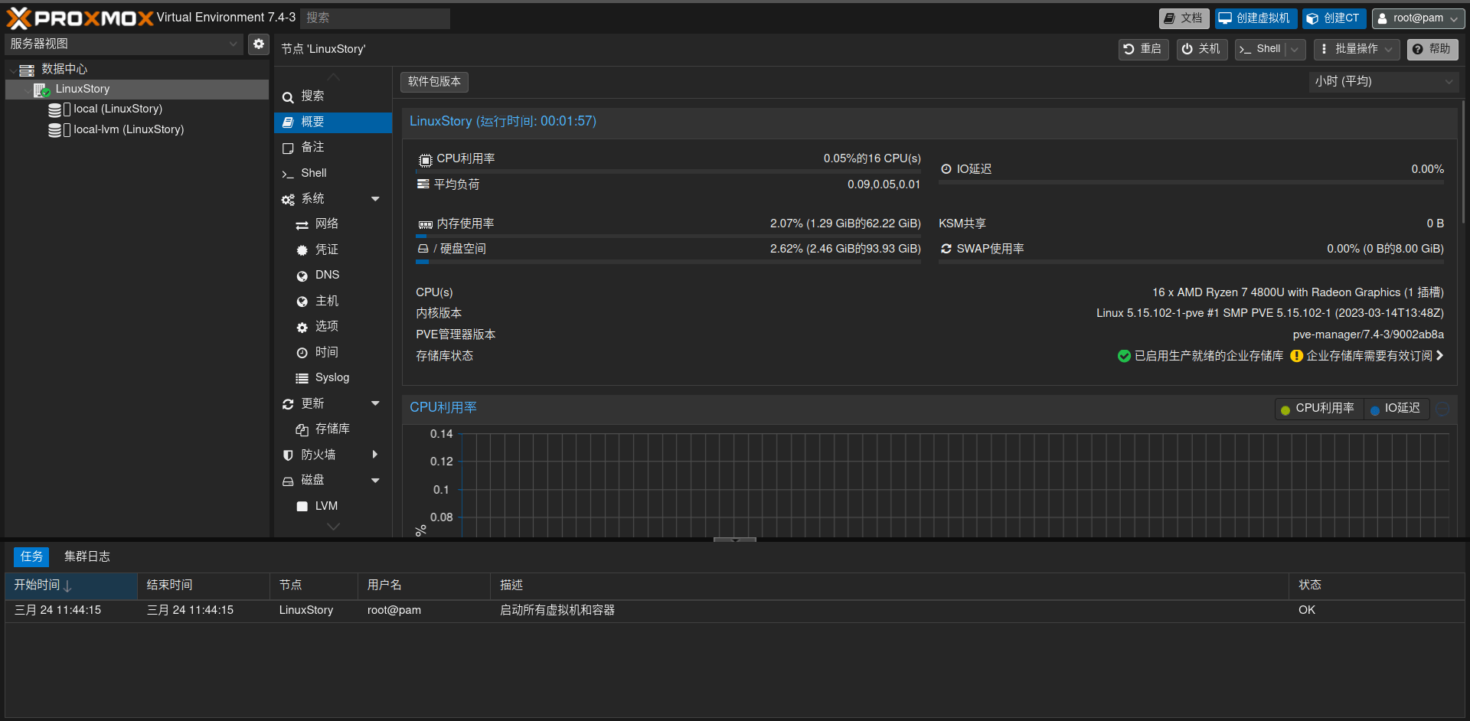Select the 任务 tab
1470x721 pixels.
(31, 556)
